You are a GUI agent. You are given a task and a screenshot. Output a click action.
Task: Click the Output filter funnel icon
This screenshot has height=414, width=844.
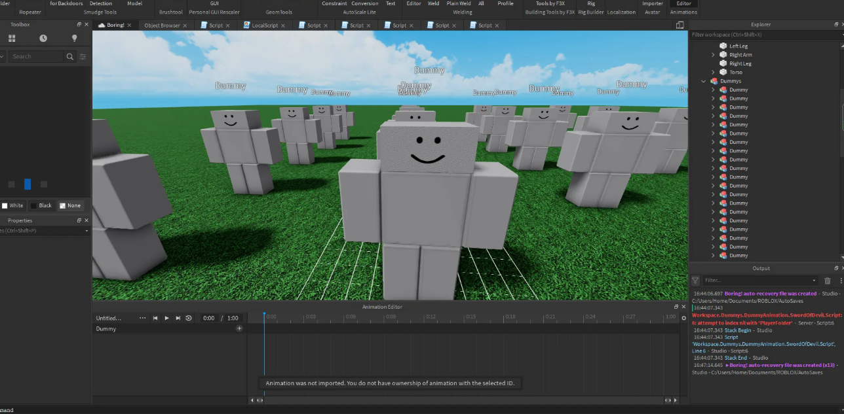click(695, 281)
